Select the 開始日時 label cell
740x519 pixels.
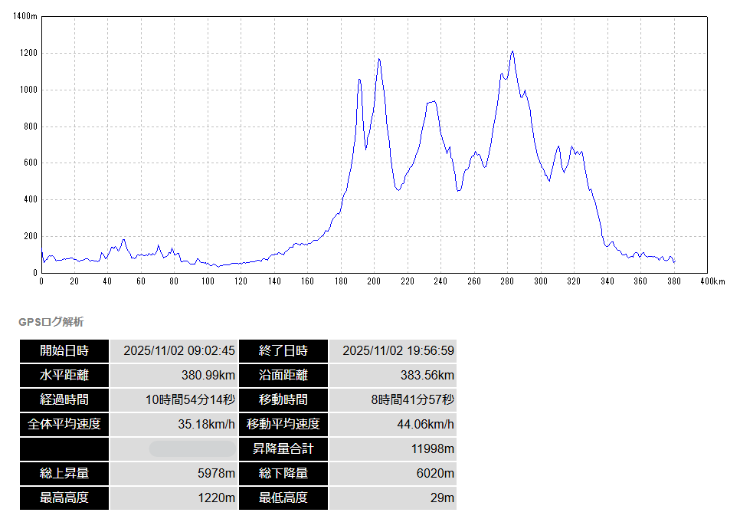64,351
